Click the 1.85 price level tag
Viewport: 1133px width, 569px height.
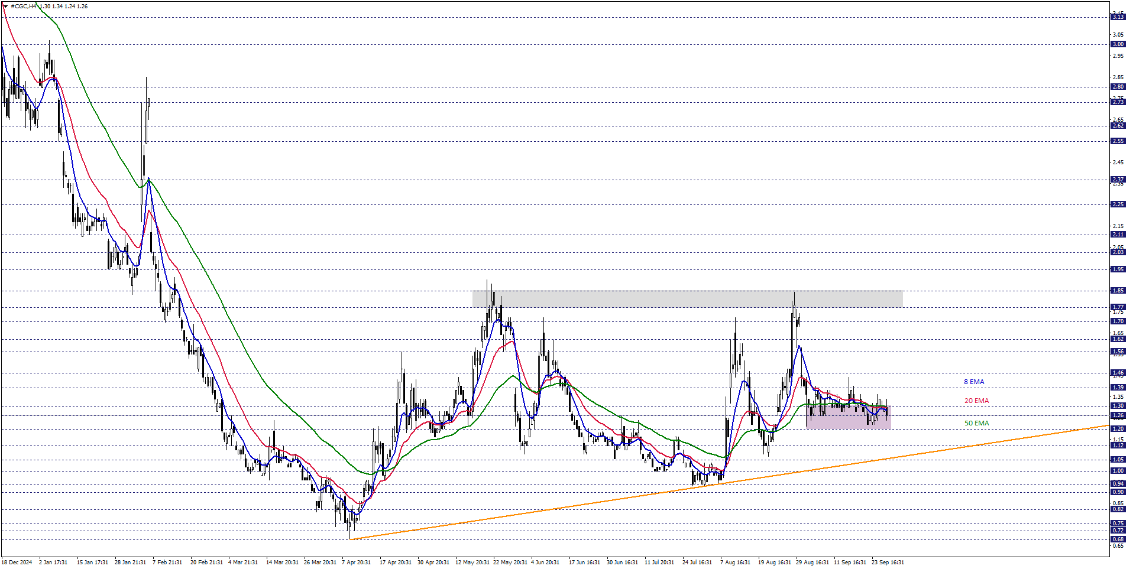pos(1118,291)
